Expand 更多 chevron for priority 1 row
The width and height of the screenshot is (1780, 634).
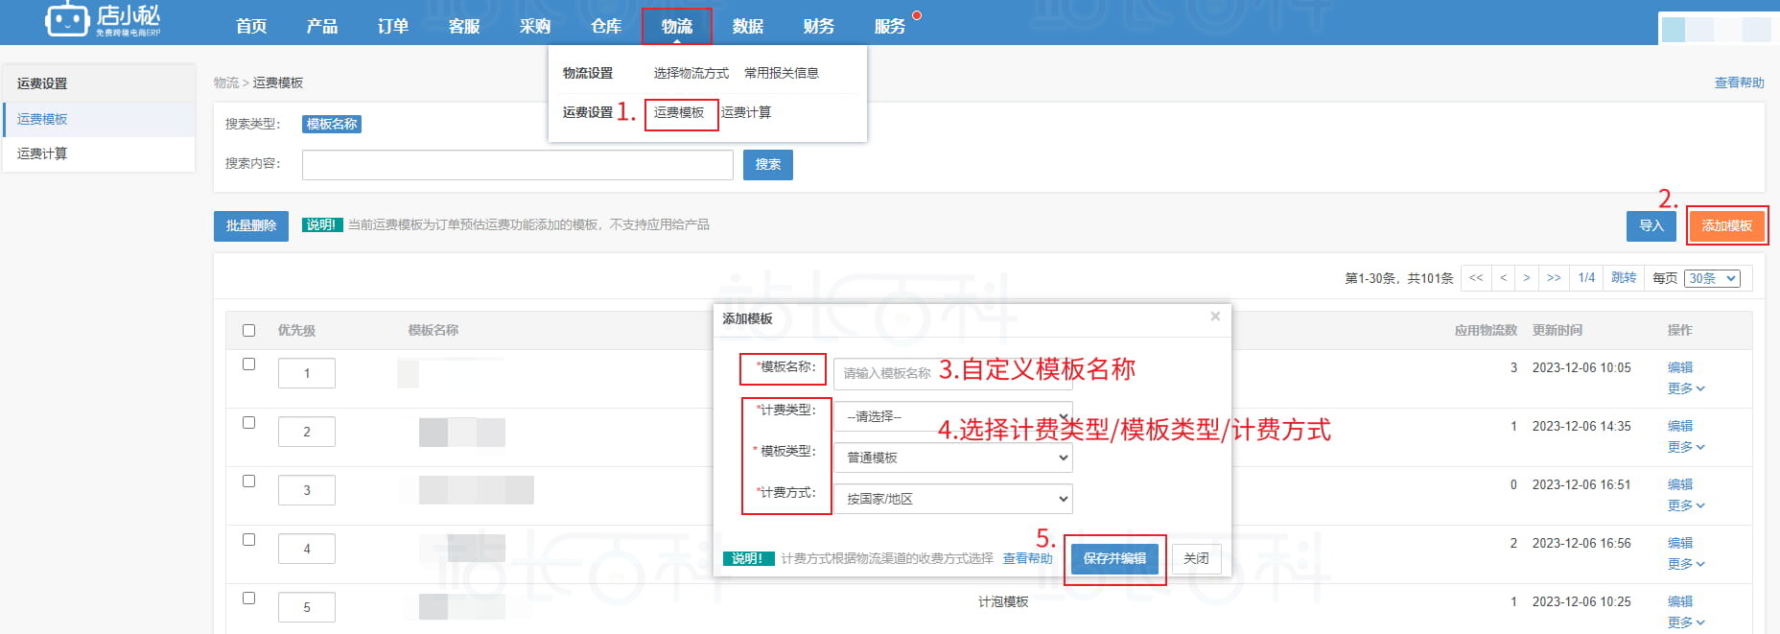[1700, 389]
